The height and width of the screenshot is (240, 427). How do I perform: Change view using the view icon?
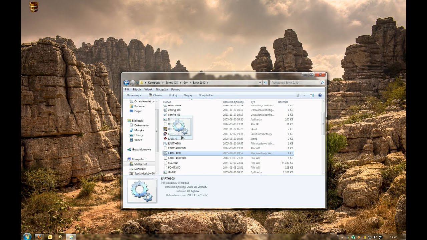[x=299, y=95]
